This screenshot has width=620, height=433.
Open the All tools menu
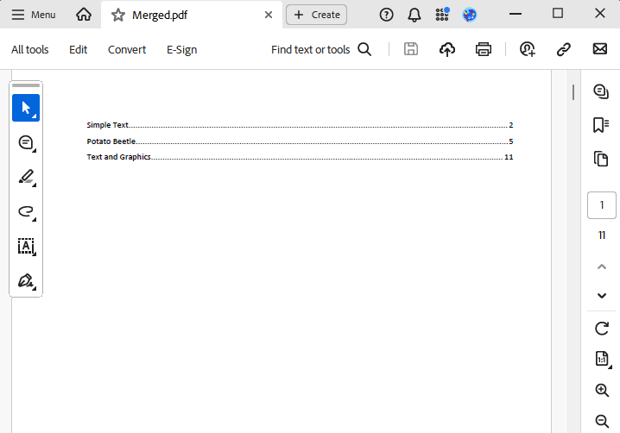pos(29,49)
